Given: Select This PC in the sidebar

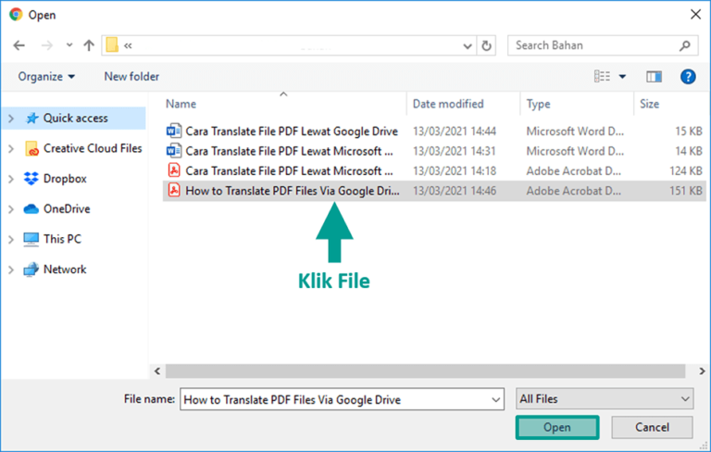Looking at the screenshot, I should click(63, 239).
